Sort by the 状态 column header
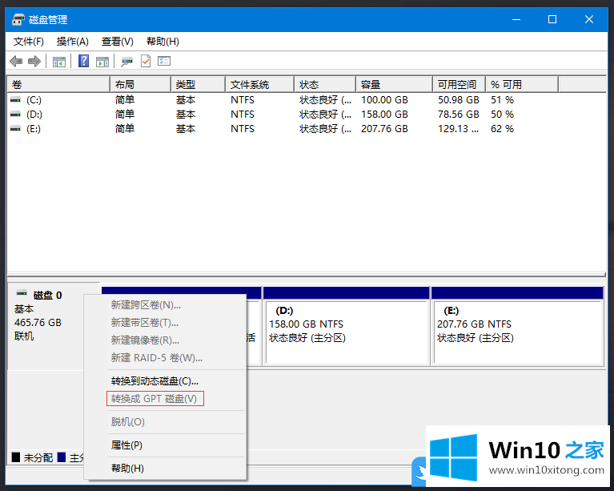 325,85
